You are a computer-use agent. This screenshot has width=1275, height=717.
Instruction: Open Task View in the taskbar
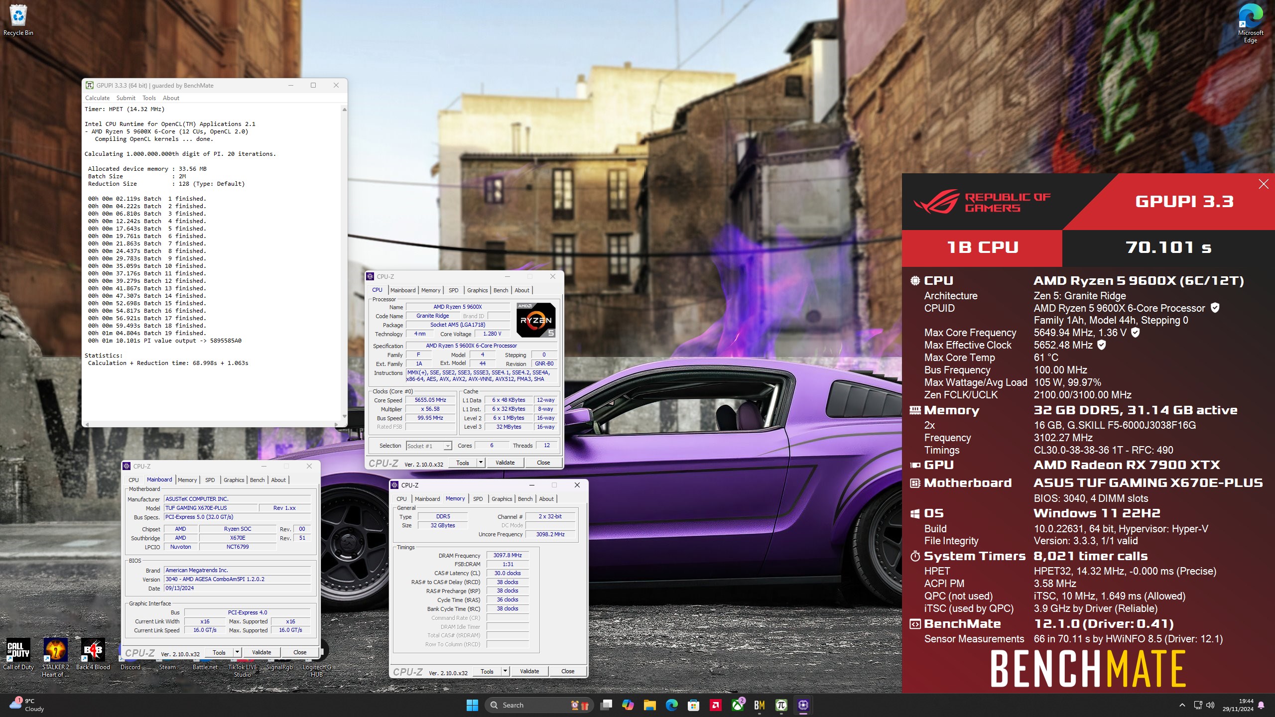coord(606,705)
